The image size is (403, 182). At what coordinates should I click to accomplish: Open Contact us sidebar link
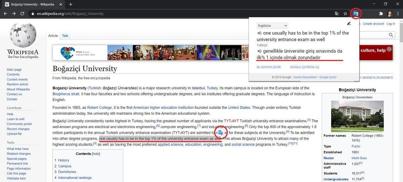14,94
